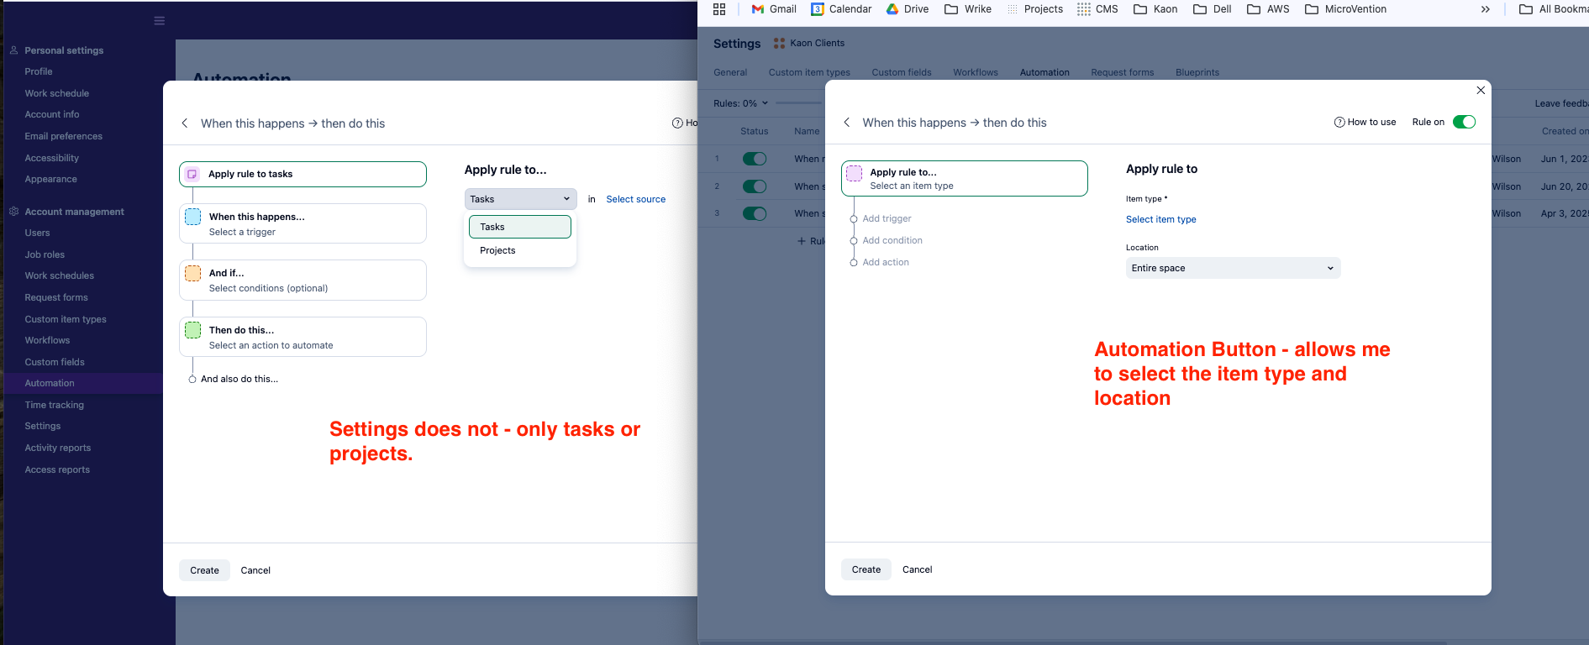The width and height of the screenshot is (1589, 645).
Task: Toggle status switch for rule 3
Action: [755, 213]
